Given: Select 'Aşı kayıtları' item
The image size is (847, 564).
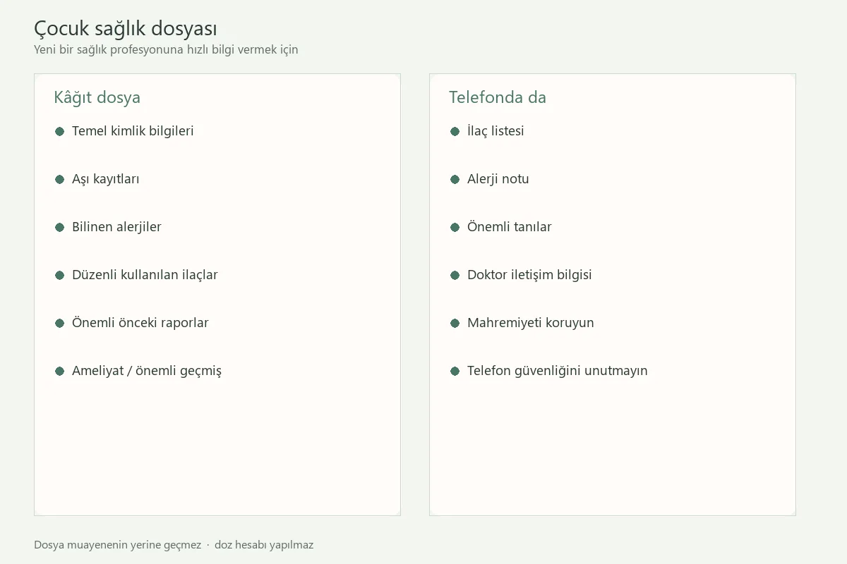Looking at the screenshot, I should pyautogui.click(x=106, y=179).
